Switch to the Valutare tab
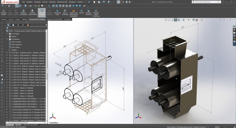Screen dimensions: 236x128 [25, 19]
